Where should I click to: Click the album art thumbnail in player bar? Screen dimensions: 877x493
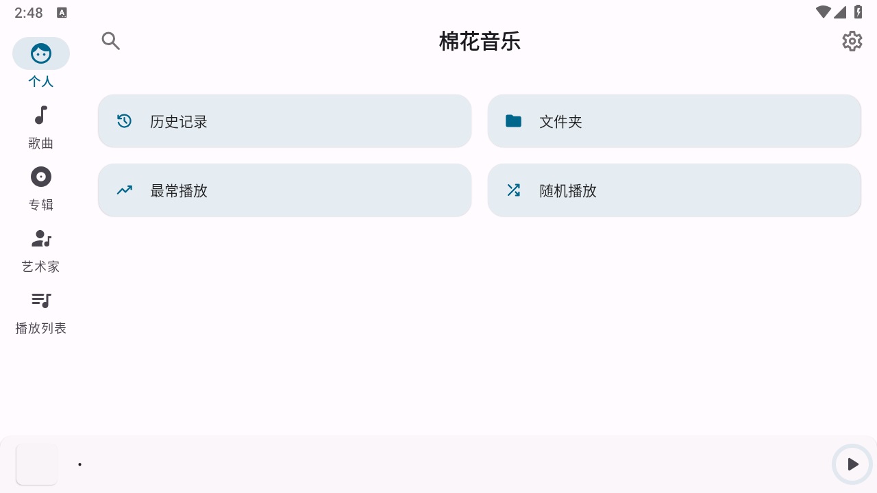36,464
